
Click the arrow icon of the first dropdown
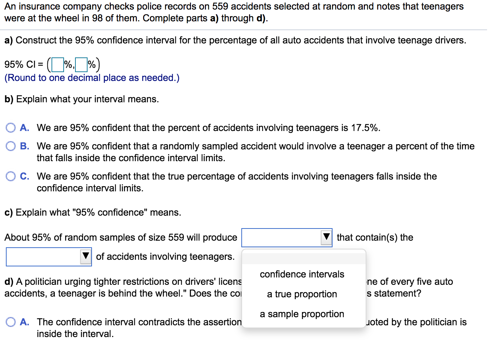326,238
